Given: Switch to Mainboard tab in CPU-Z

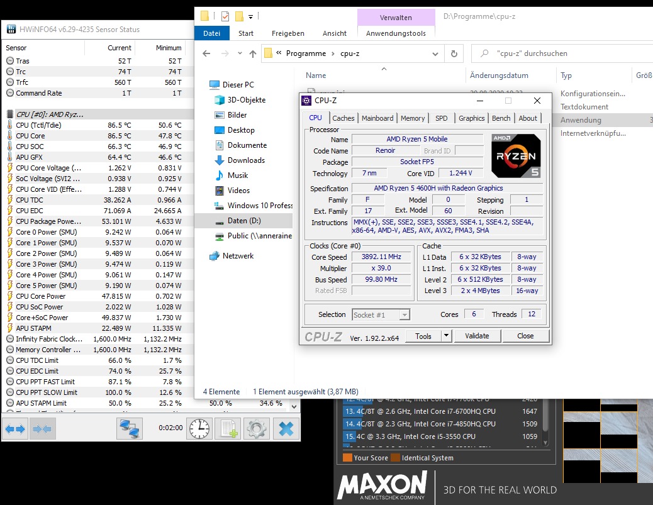Looking at the screenshot, I should pyautogui.click(x=377, y=118).
